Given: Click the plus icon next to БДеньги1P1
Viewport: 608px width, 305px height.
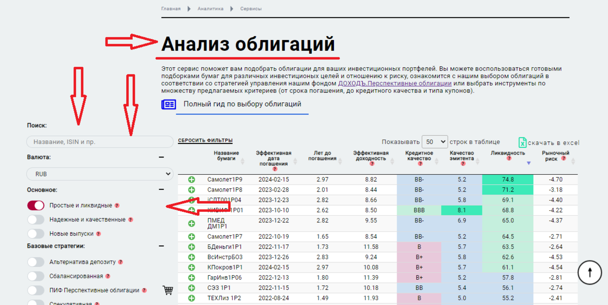Looking at the screenshot, I should tap(192, 247).
